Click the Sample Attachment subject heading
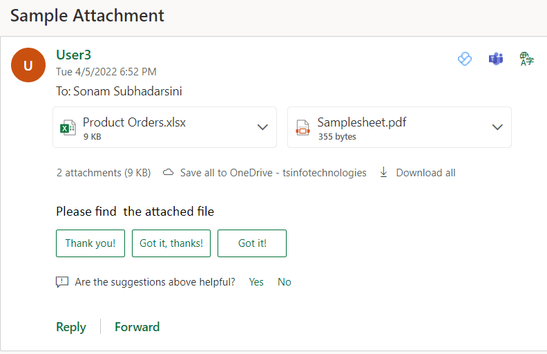 [x=87, y=16]
